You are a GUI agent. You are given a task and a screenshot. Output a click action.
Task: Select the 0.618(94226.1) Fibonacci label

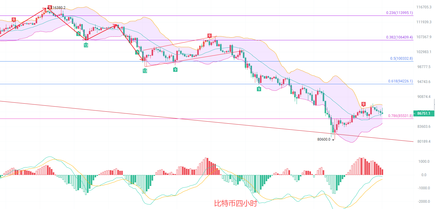[x=401, y=81]
